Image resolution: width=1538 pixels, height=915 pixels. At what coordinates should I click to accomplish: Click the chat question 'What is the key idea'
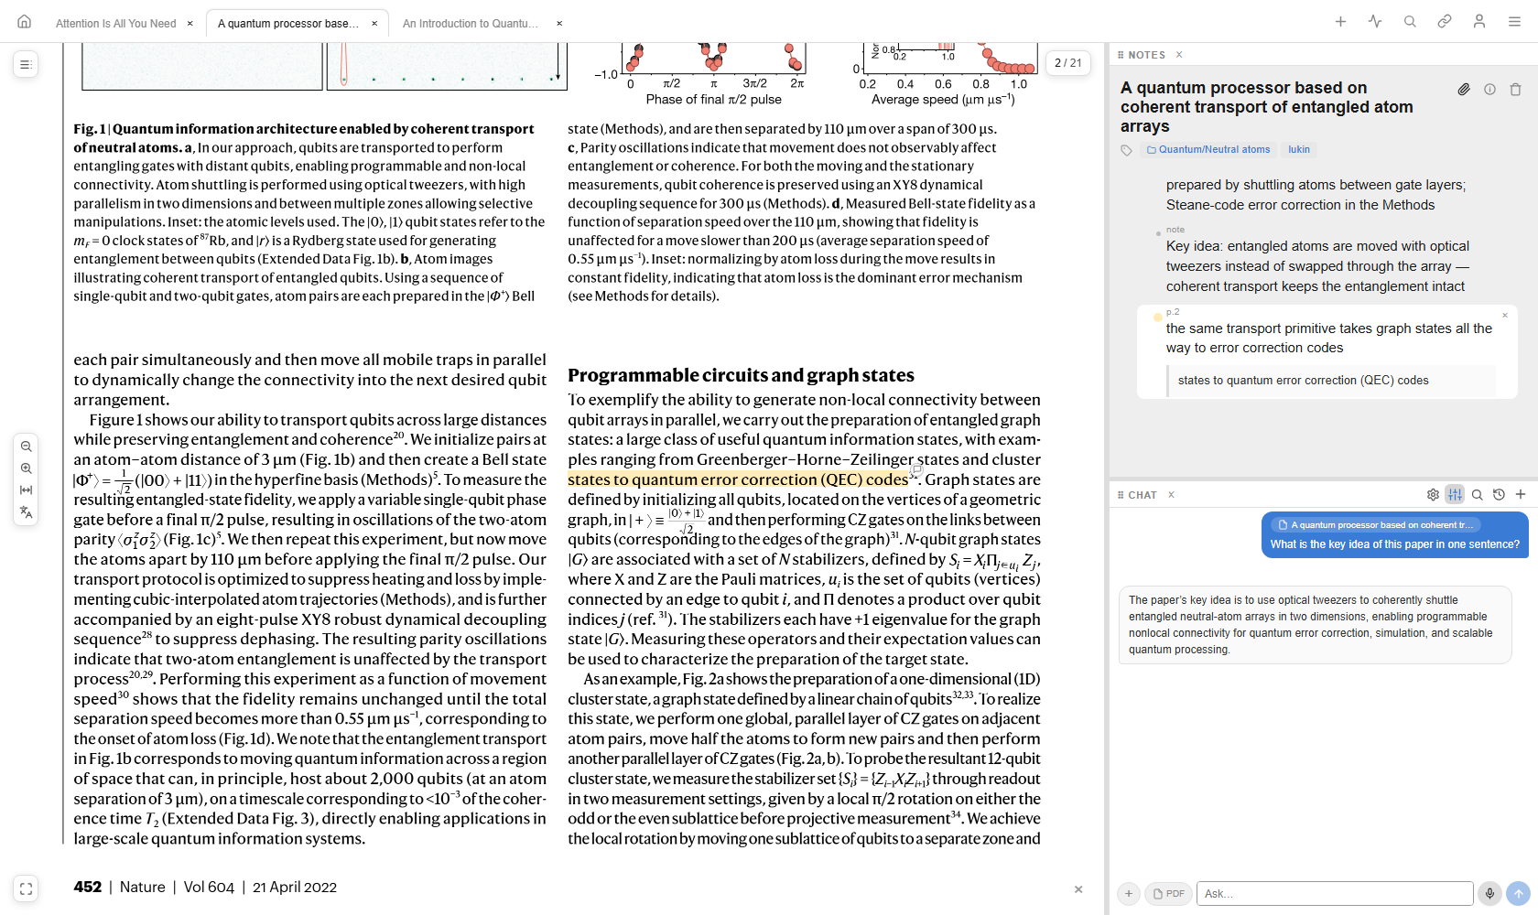1394,544
